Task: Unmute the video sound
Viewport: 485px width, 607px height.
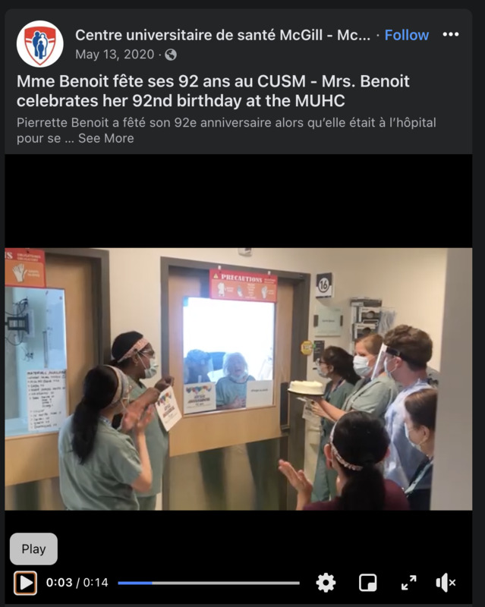Action: coord(446,583)
